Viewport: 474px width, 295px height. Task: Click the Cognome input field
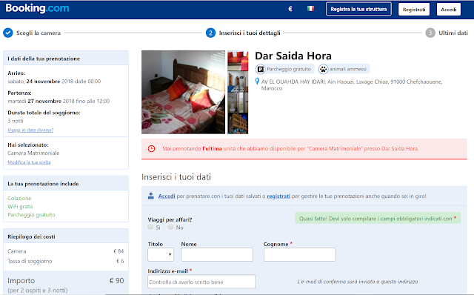299,254
